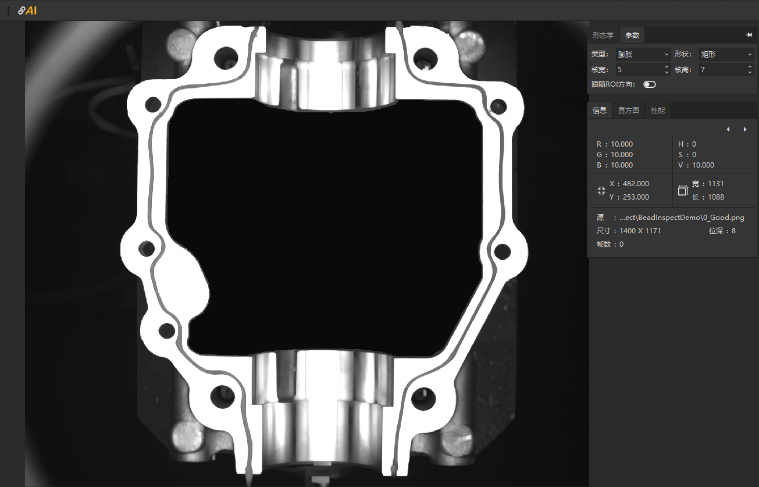Toggle the 跟随ROI方向 switch

pyautogui.click(x=649, y=84)
